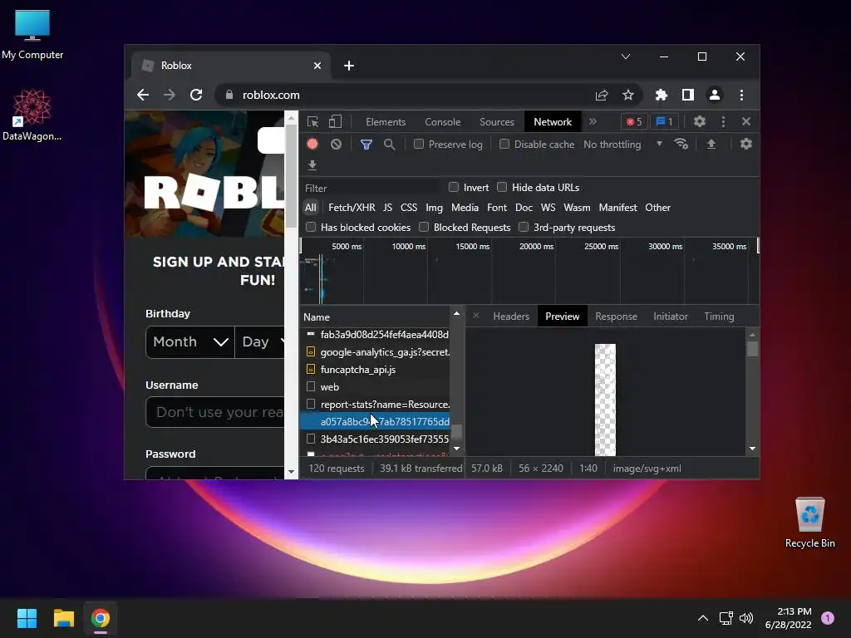Viewport: 851px width, 638px height.
Task: Check 3rd-party requests
Action: pos(524,227)
